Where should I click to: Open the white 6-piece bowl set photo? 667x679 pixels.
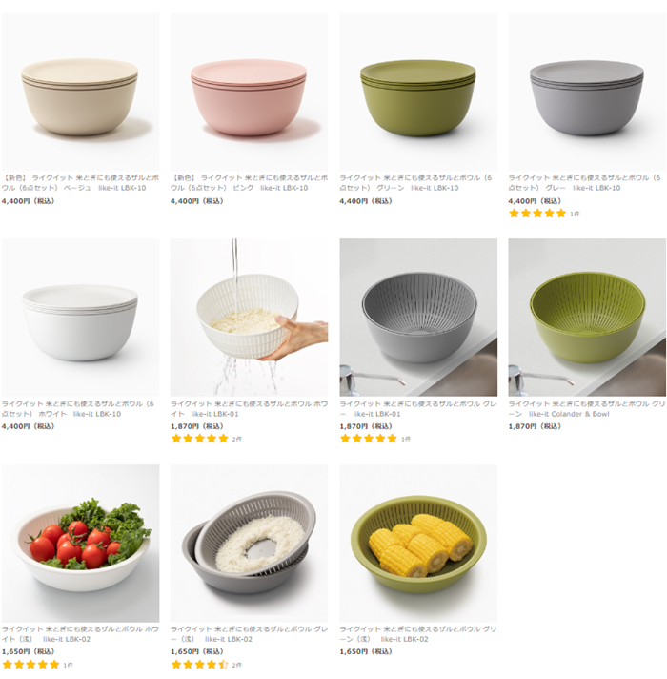(80, 318)
